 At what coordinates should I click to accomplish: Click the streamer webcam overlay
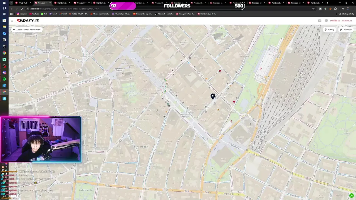41,139
